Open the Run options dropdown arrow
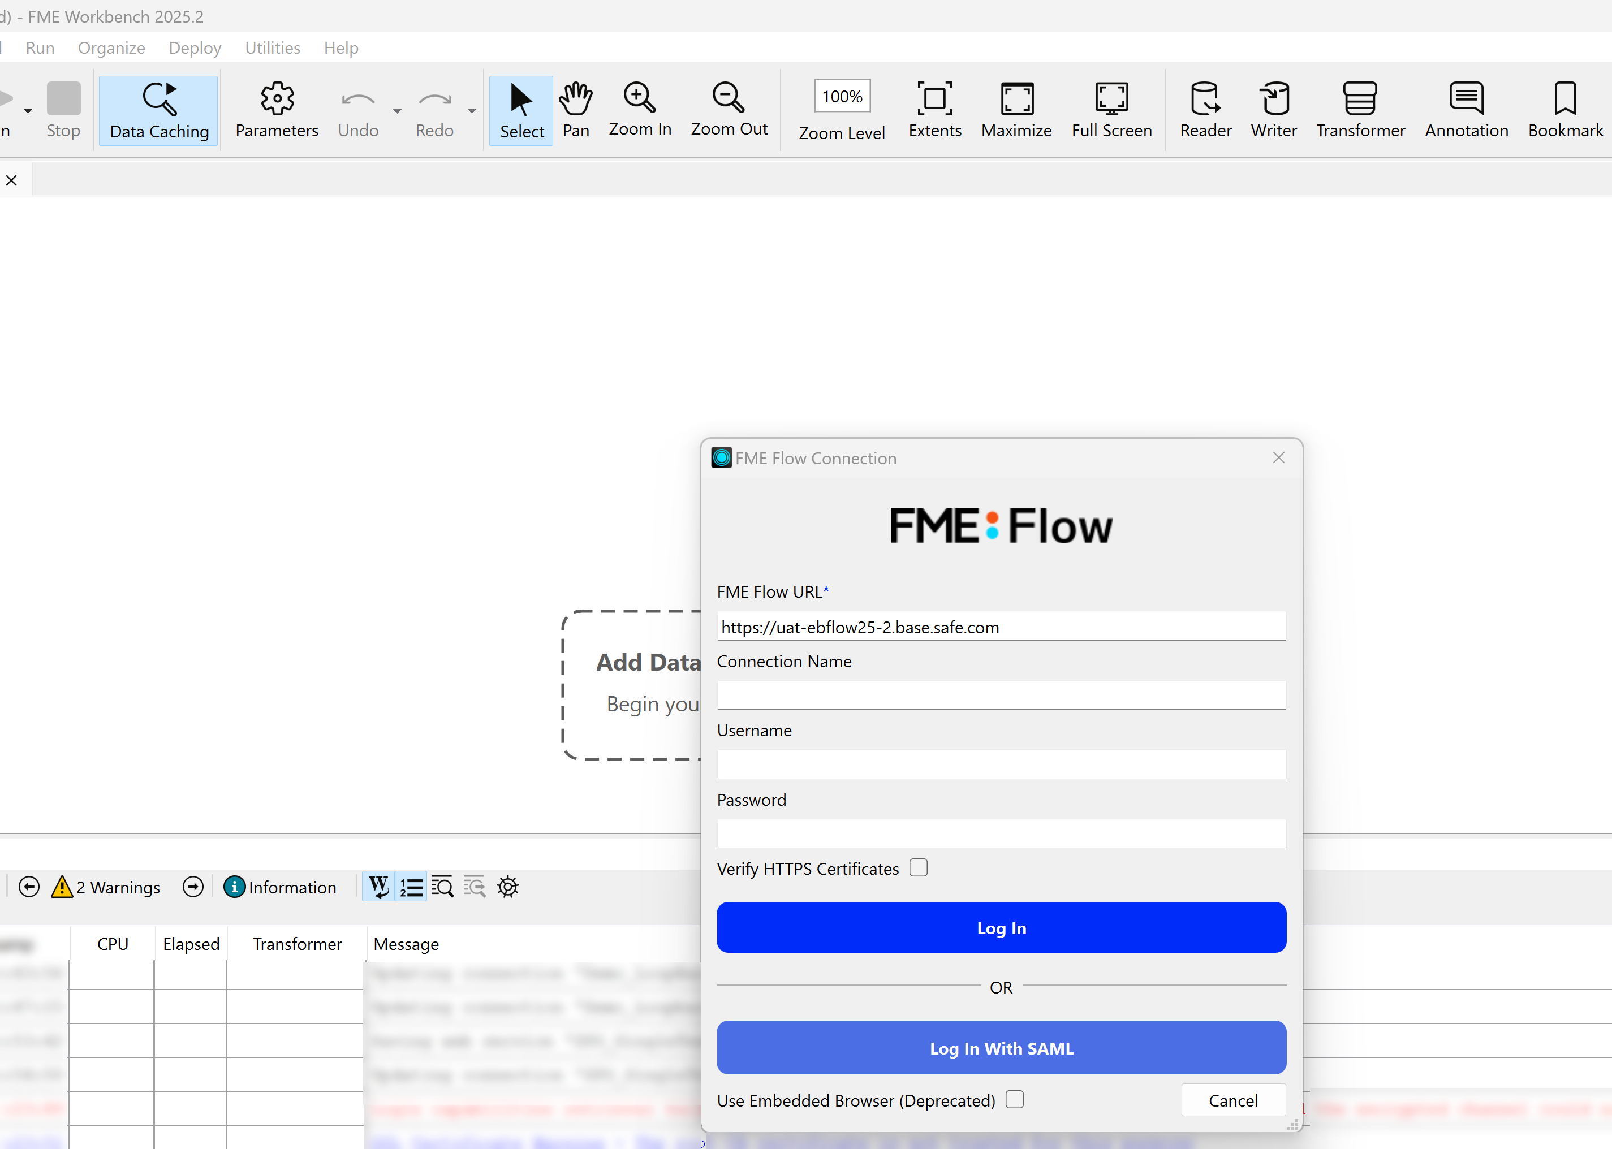 coord(28,111)
